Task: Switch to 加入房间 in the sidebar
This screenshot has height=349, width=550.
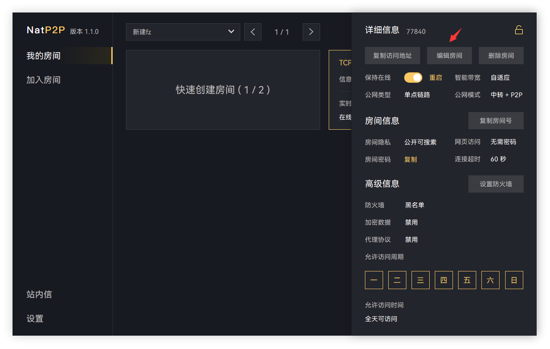Action: [44, 80]
